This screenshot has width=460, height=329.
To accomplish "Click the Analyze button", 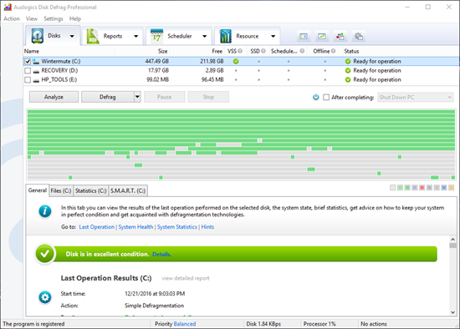I will tap(54, 97).
